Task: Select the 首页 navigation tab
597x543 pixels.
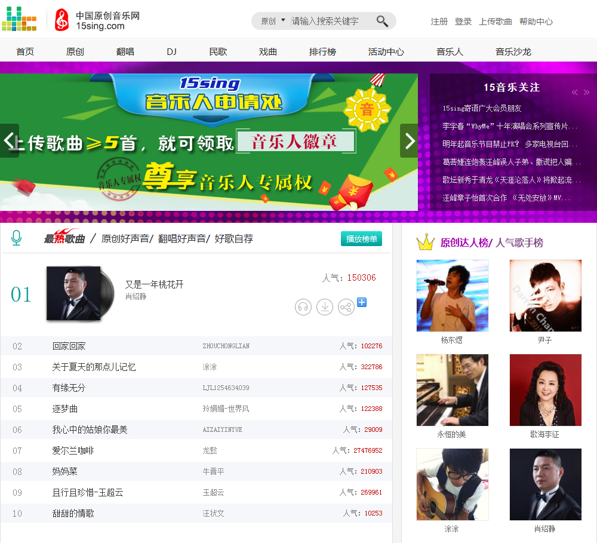Action: (25, 51)
